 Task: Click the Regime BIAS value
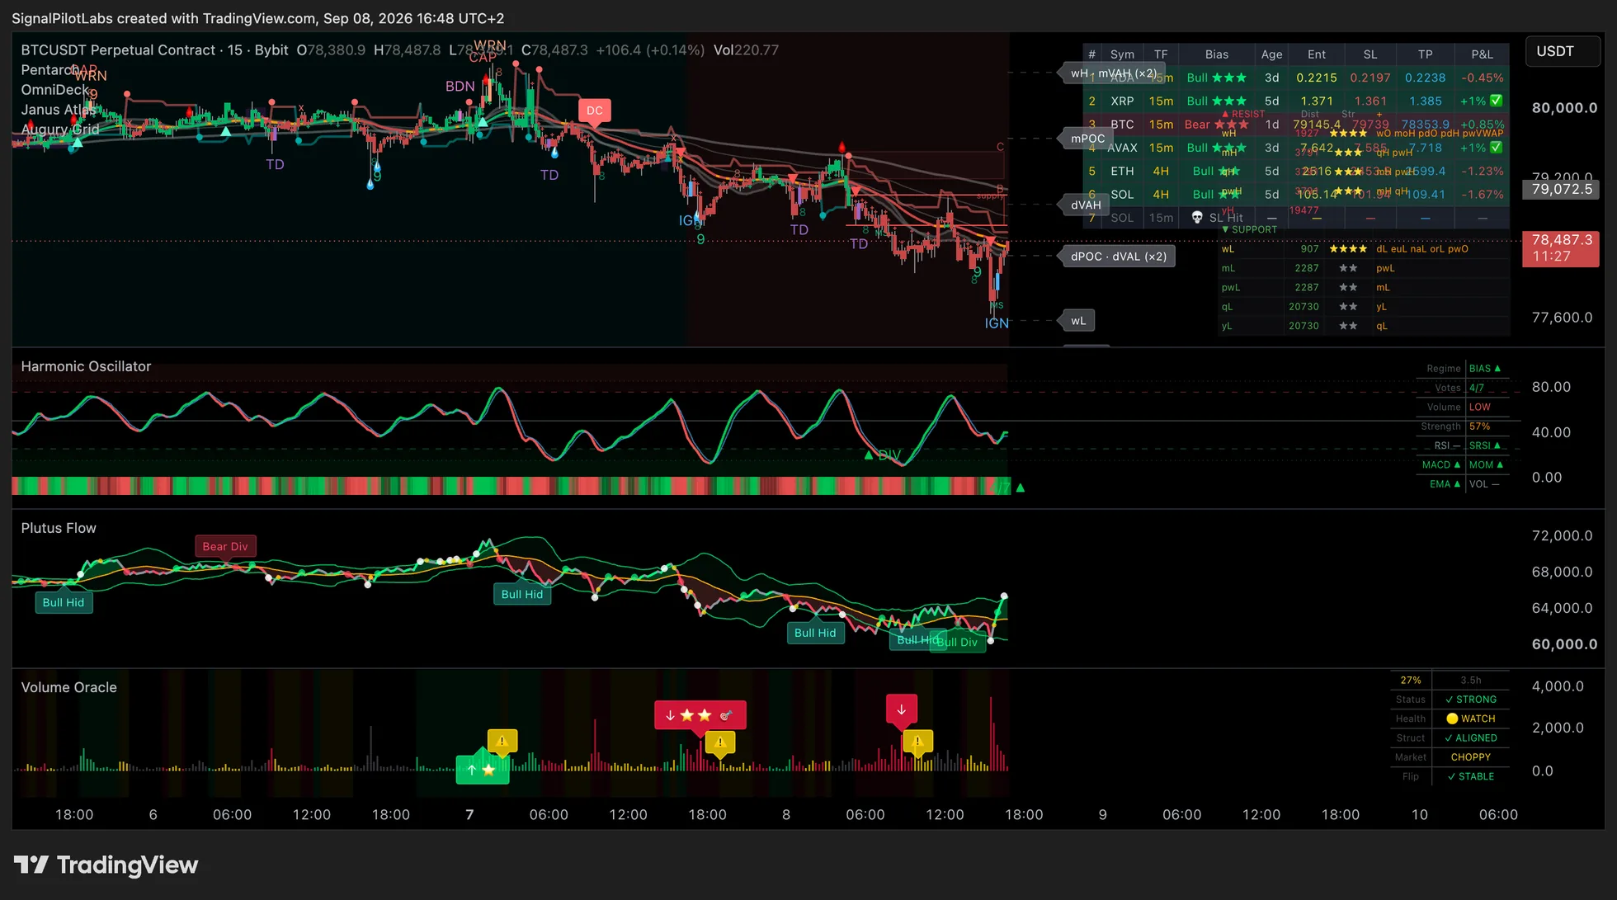[x=1485, y=369]
